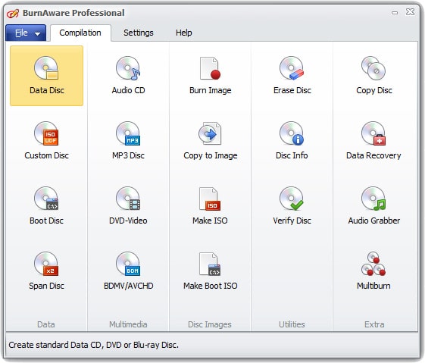Expand the File dropdown menu

[x=26, y=33]
